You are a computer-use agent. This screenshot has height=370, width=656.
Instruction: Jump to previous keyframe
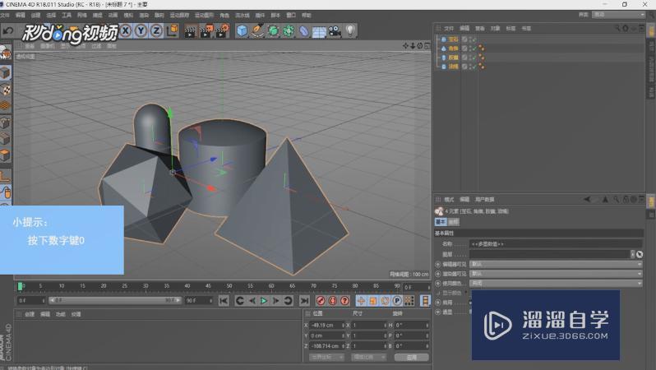(240, 300)
